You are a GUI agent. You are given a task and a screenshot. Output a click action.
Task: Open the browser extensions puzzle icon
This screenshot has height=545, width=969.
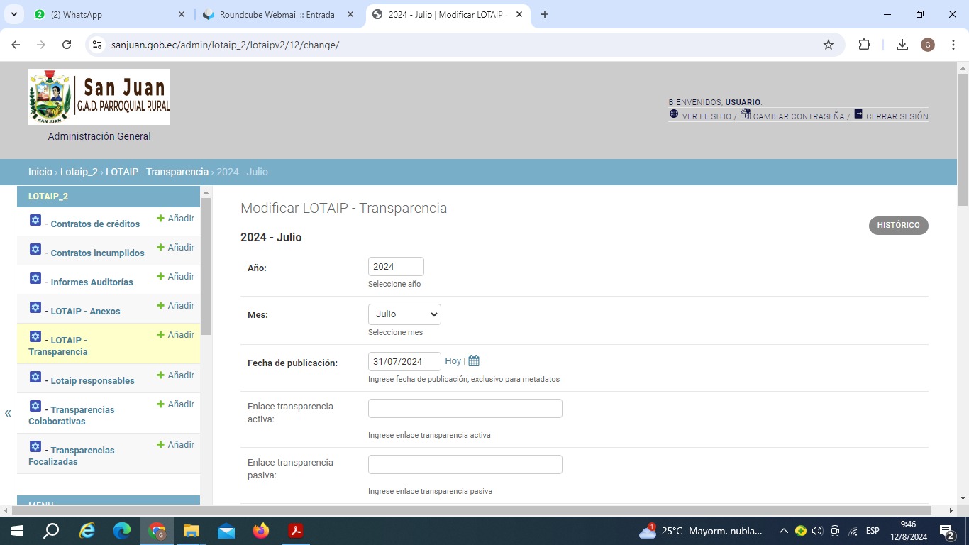coord(864,45)
